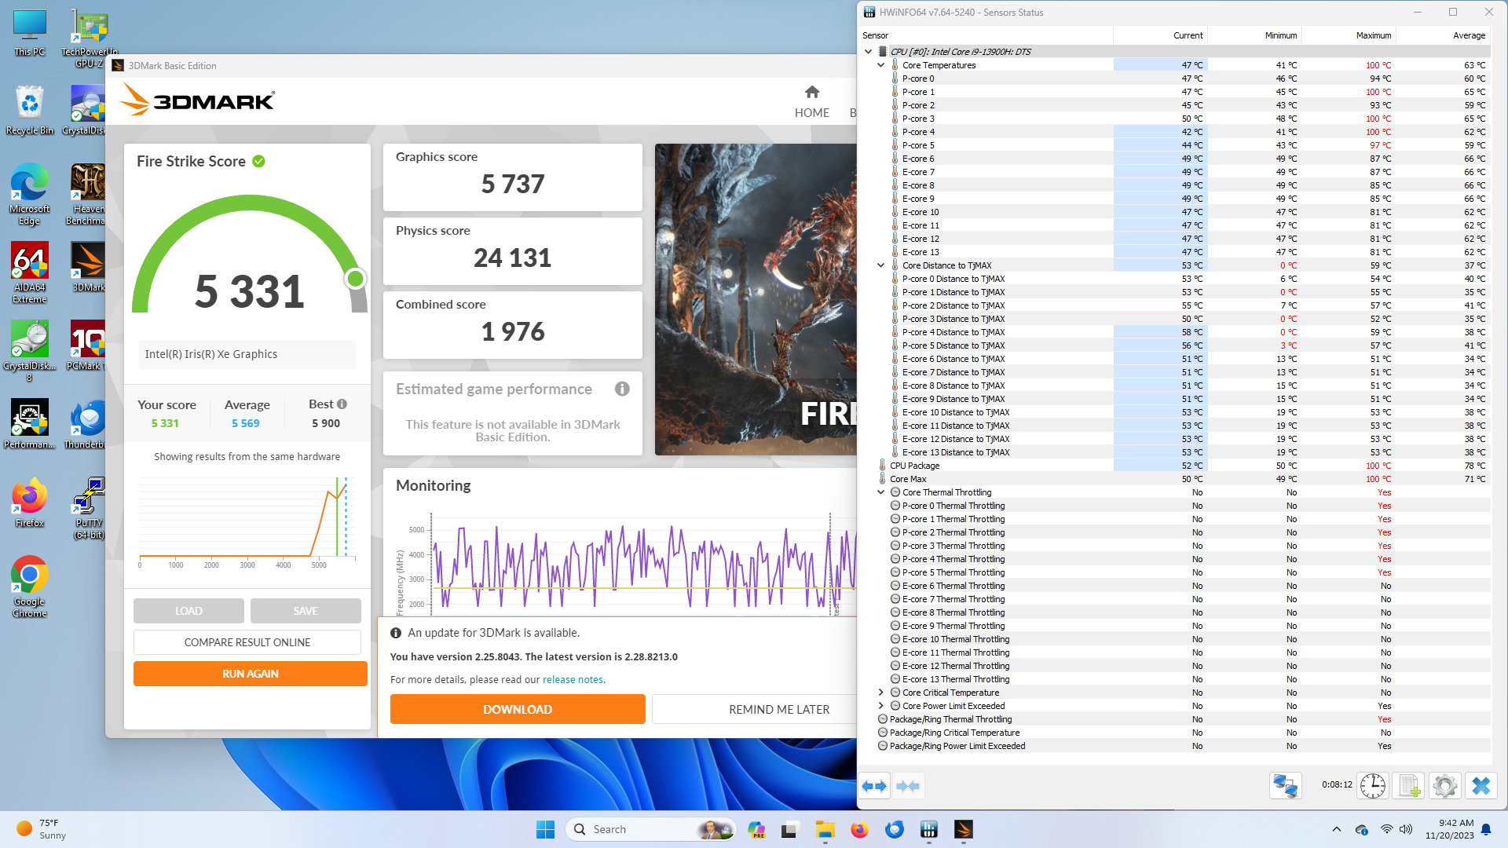Open Firefox from the taskbar
1508x848 pixels.
[859, 829]
